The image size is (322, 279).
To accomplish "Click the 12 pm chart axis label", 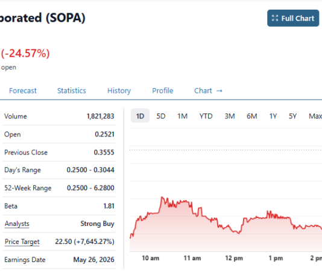I will tap(234, 258).
